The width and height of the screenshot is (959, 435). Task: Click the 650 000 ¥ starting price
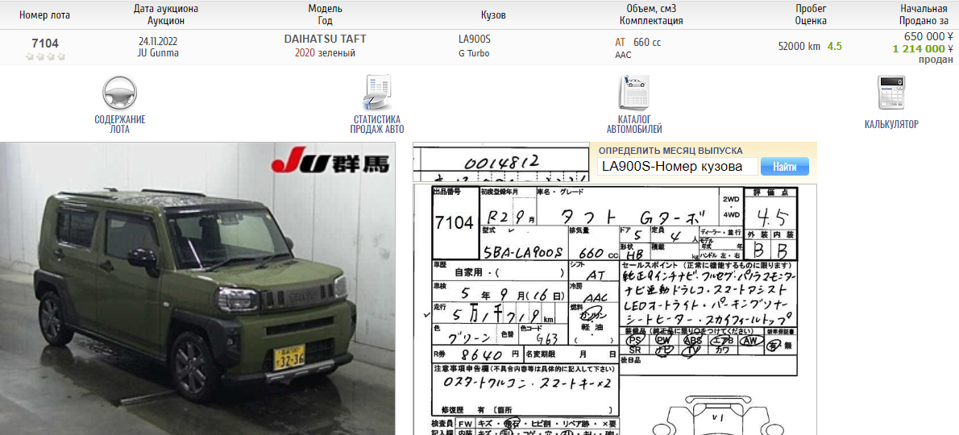click(x=928, y=37)
